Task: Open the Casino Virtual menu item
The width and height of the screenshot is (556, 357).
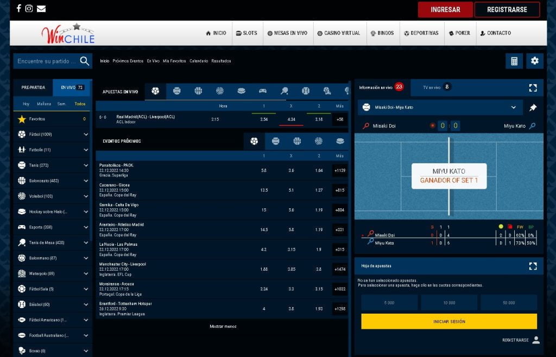Action: pyautogui.click(x=339, y=33)
